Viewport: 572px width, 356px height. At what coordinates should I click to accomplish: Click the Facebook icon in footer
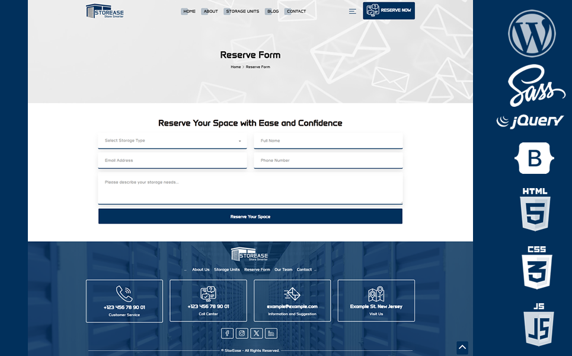[227, 333]
